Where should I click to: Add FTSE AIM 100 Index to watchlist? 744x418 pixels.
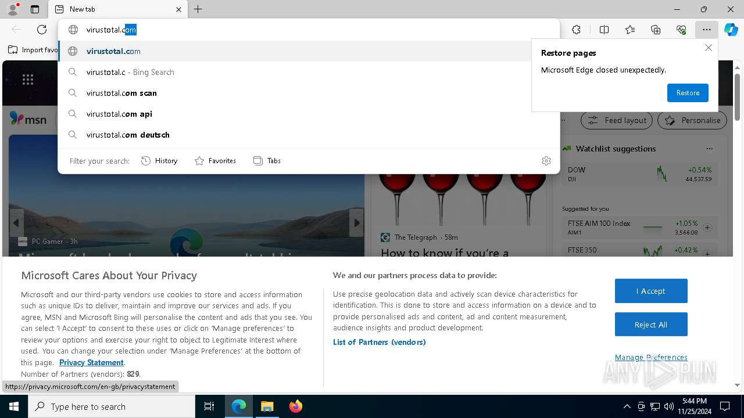point(707,228)
